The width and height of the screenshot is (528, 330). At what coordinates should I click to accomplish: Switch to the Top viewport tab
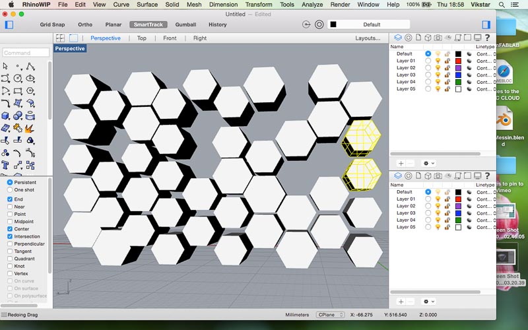pyautogui.click(x=142, y=38)
